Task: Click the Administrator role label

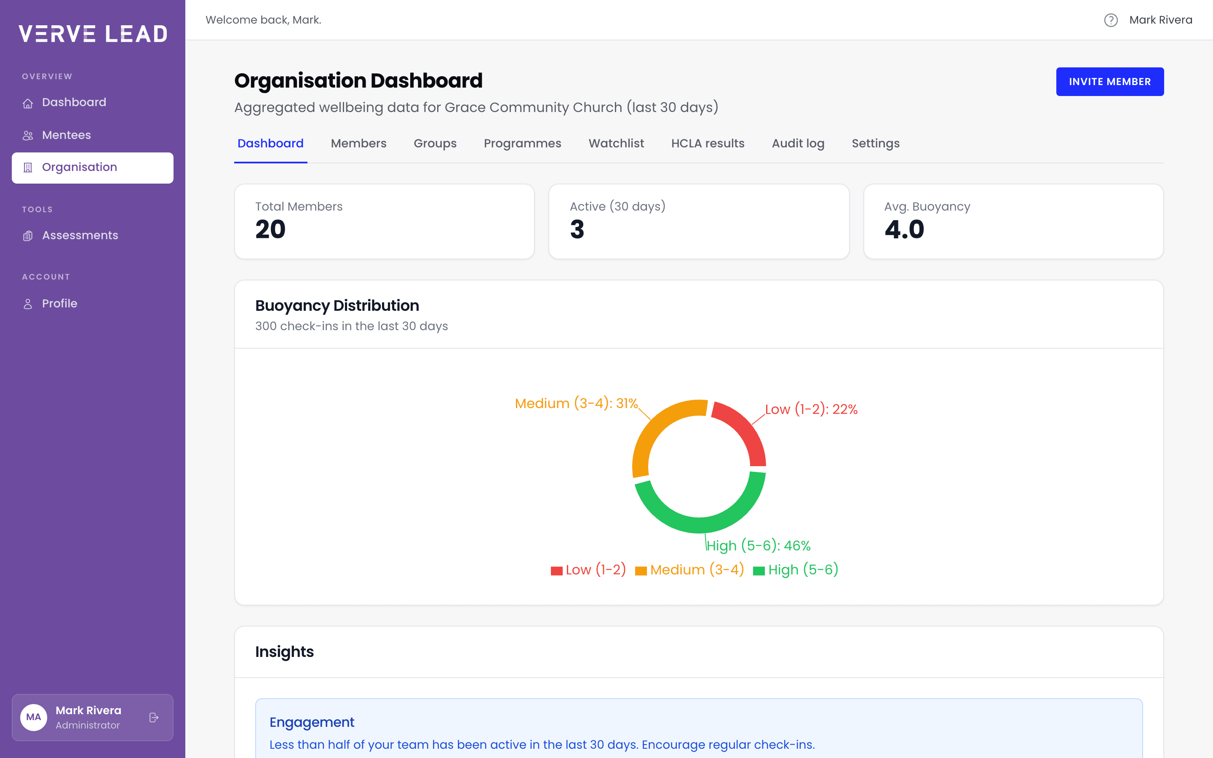Action: click(88, 726)
